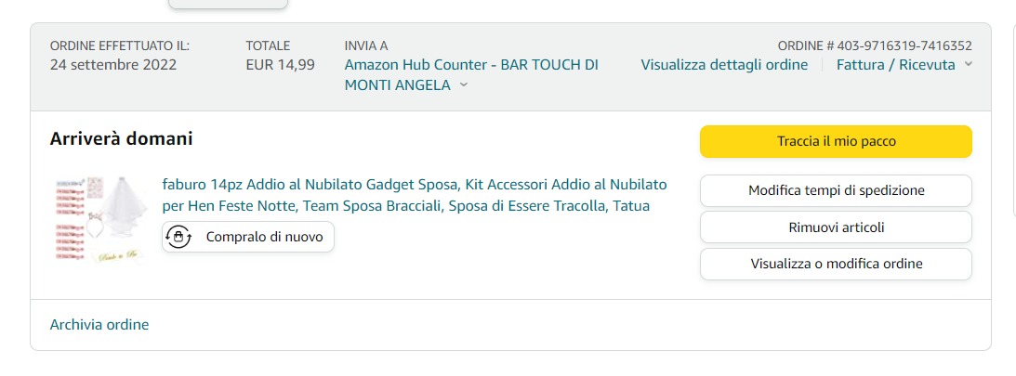Open the bridal kit product thumbnail
1016x376 pixels.
pos(100,221)
